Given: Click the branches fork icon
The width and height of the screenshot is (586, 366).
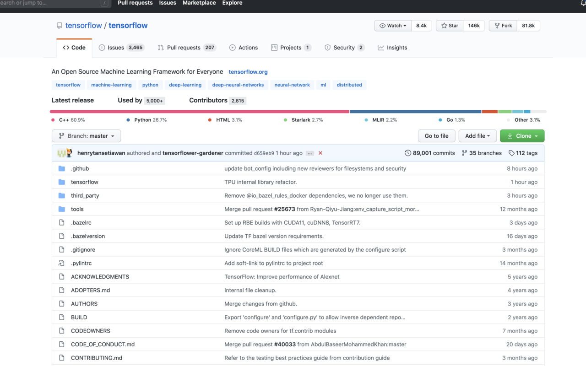Looking at the screenshot, I should [464, 153].
